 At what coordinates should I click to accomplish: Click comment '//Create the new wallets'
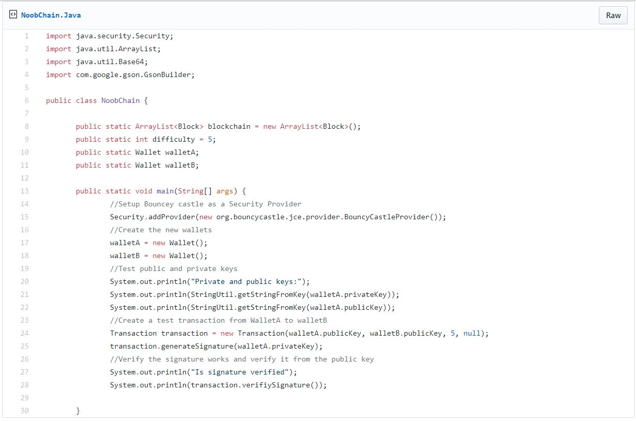pyautogui.click(x=161, y=230)
